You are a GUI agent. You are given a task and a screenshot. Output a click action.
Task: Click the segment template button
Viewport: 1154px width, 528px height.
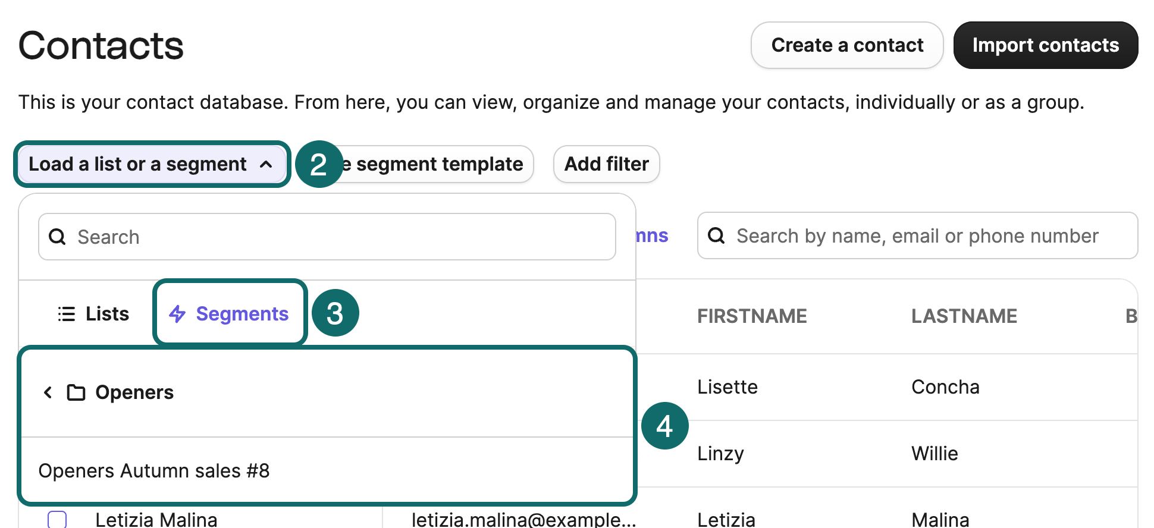(x=438, y=164)
